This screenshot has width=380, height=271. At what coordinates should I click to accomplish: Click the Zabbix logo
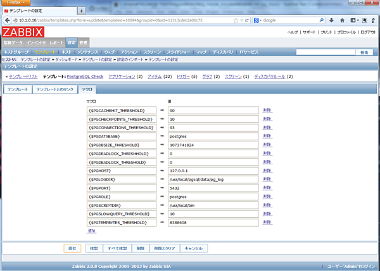tap(20, 32)
